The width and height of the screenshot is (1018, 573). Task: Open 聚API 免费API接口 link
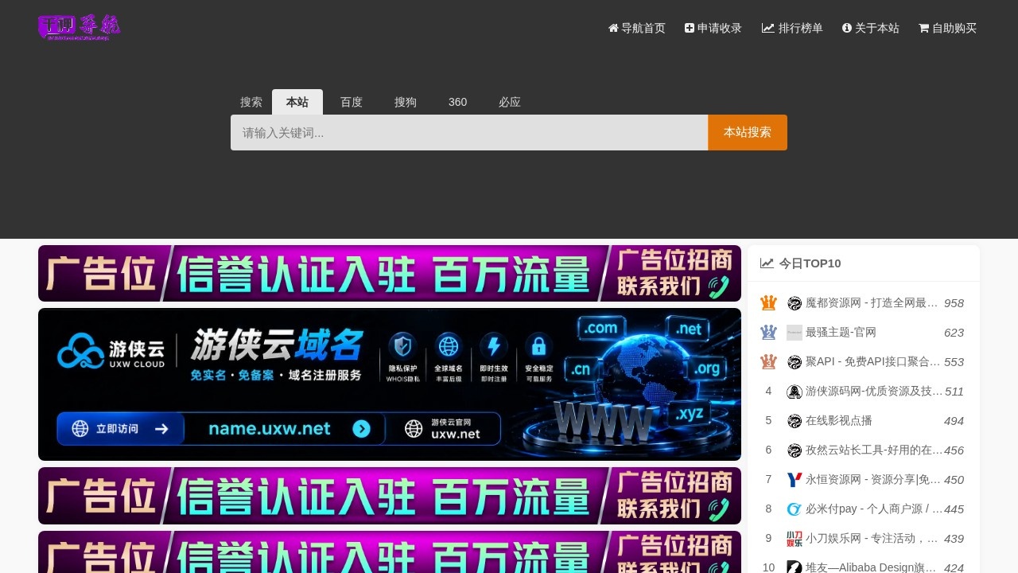pyautogui.click(x=872, y=361)
